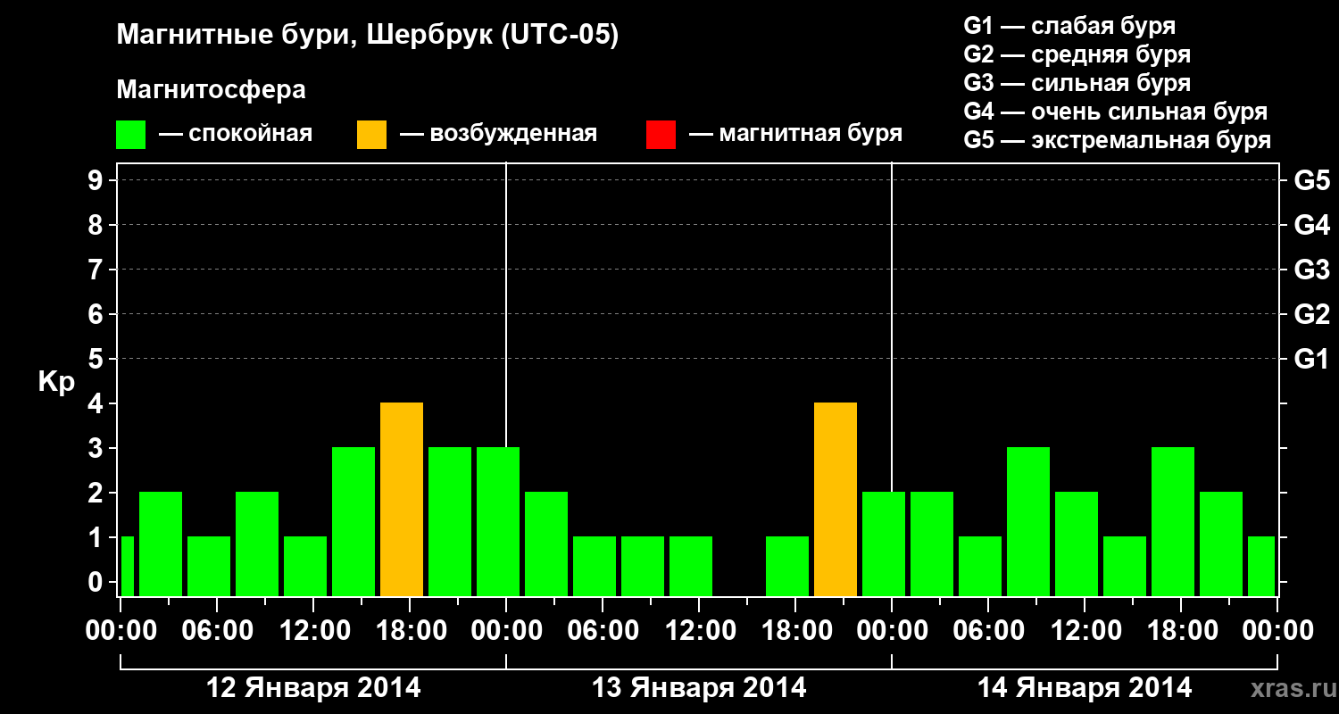This screenshot has height=714, width=1339.
Task: Click the green 'спокойная' legend swatch
Action: click(x=131, y=135)
